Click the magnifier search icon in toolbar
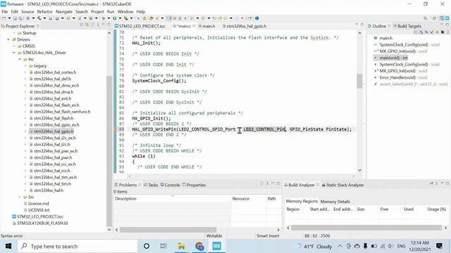Viewport: 451px width, 253px height. (x=425, y=18)
